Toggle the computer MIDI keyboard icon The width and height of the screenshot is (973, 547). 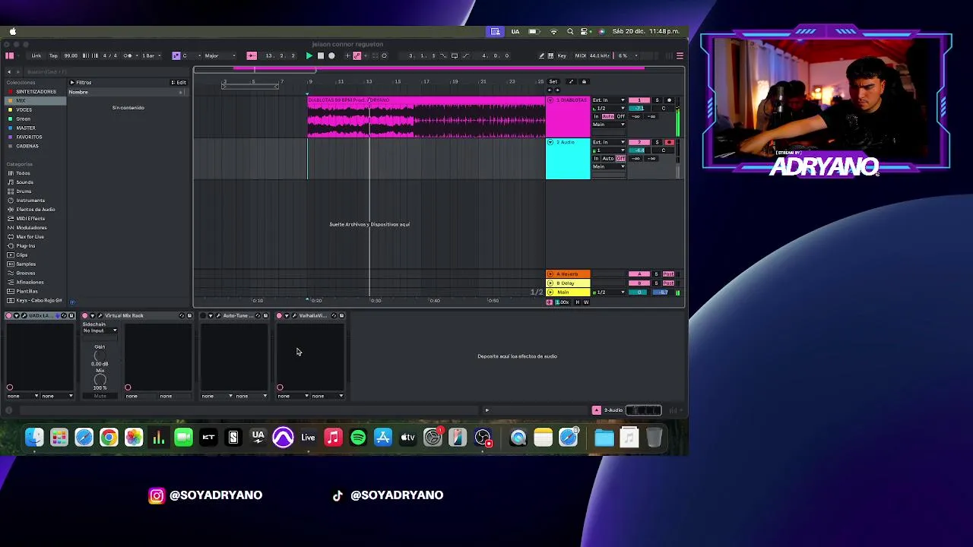551,55
